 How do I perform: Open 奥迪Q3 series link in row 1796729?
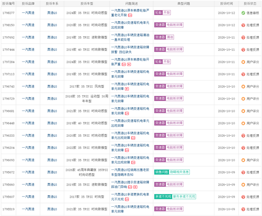pyautogui.click(x=52, y=99)
